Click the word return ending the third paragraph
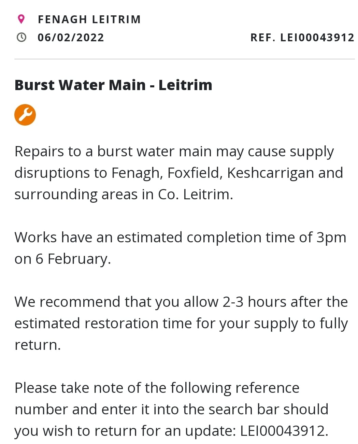358x444 pixels. point(38,345)
